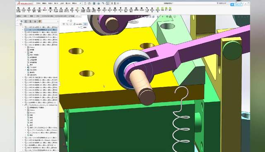The width and height of the screenshot is (265, 152).
Task: Open the DisplayManager appearance tab icon
Action: (40, 21)
